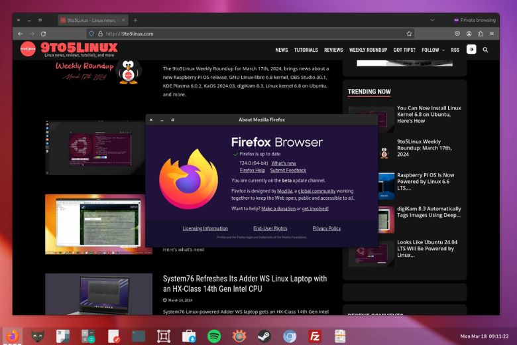Launch GIMP from the dock
517x345 pixels.
coord(38,336)
